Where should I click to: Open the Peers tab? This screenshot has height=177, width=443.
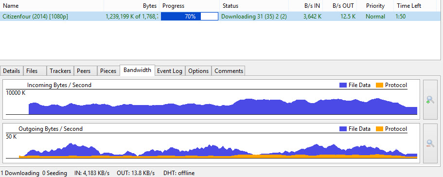(x=85, y=71)
